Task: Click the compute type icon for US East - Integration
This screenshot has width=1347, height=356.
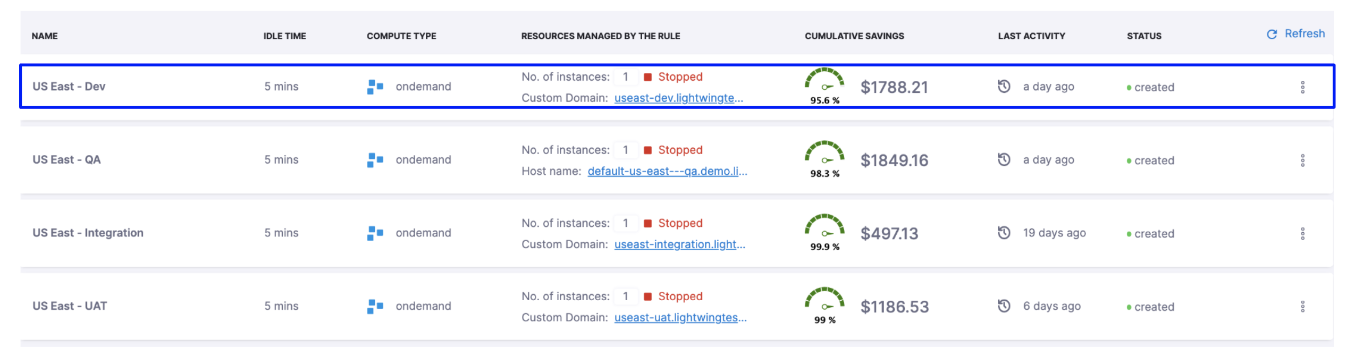Action: tap(375, 233)
